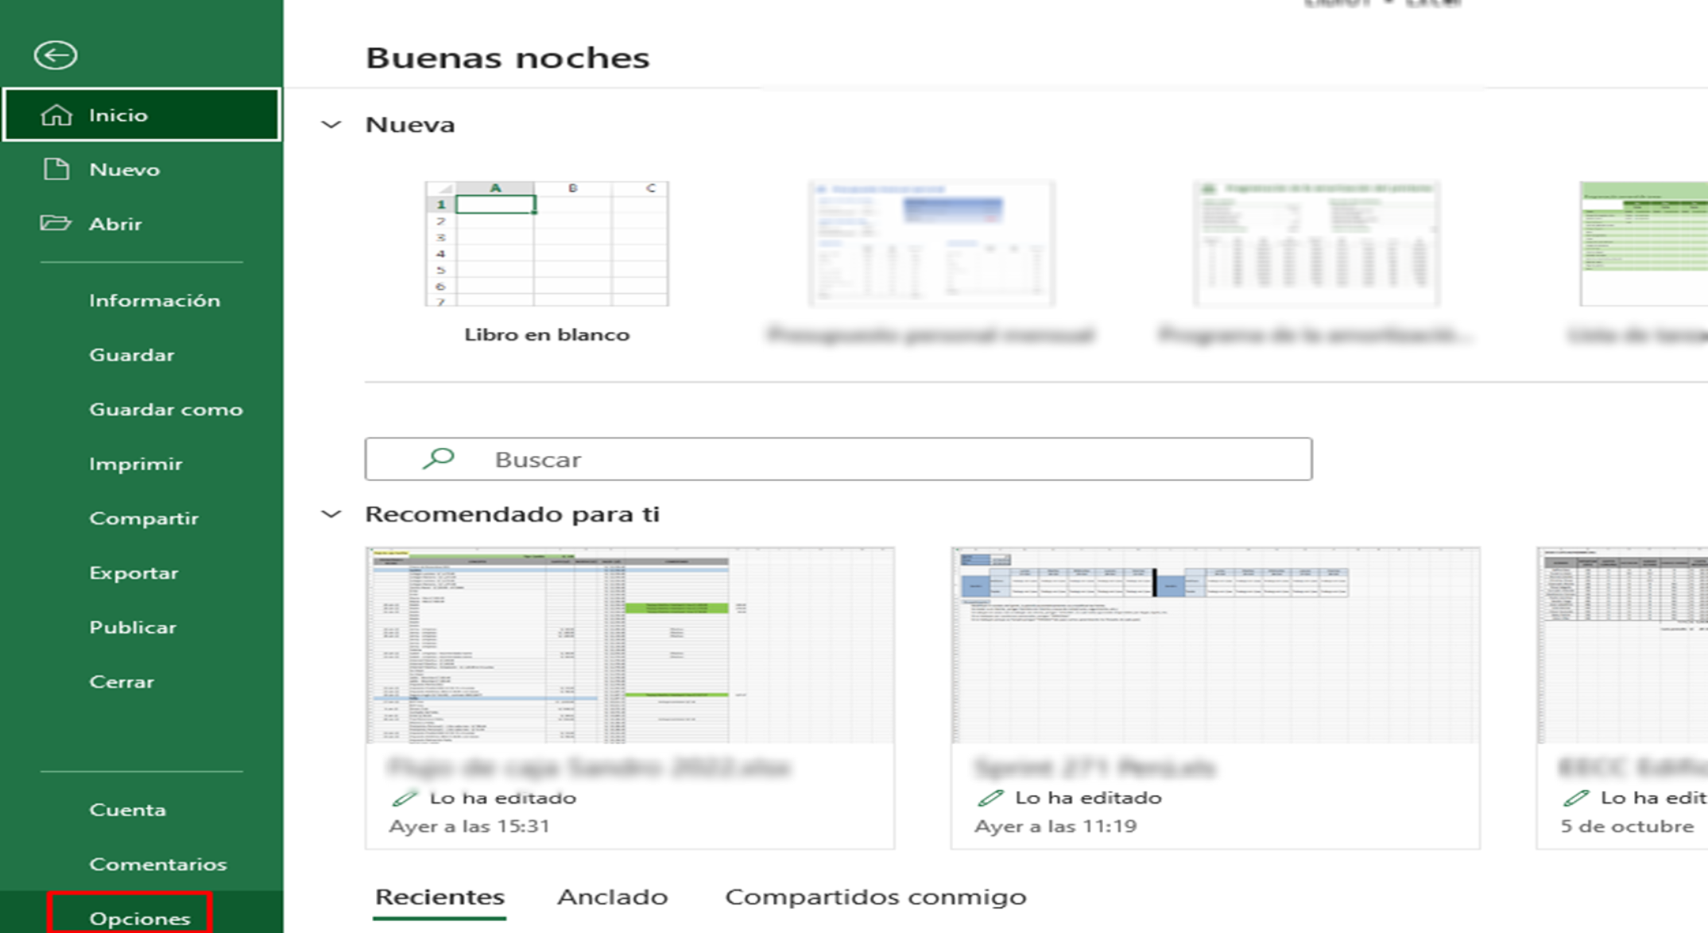
Task: Switch to the Anclado tab
Action: point(612,897)
